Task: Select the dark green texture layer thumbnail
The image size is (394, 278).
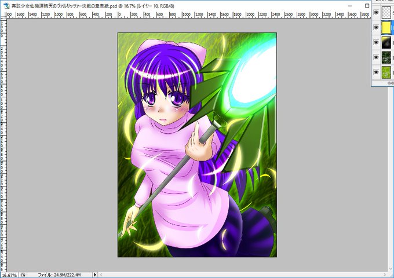Action: point(386,57)
